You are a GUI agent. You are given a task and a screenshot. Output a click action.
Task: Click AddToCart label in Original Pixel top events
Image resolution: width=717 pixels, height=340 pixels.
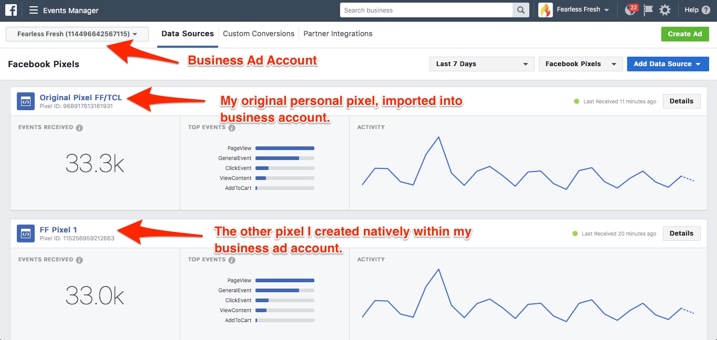238,188
